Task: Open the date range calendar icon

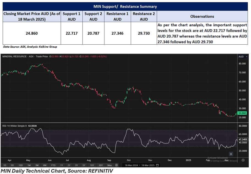Action: pos(157,165)
